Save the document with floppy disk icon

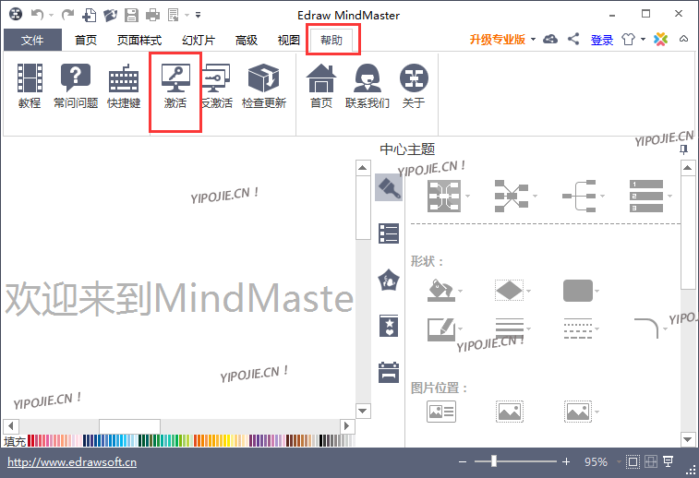click(131, 15)
